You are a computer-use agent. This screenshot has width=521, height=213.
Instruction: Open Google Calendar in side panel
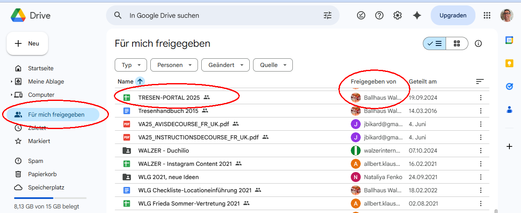tap(509, 40)
